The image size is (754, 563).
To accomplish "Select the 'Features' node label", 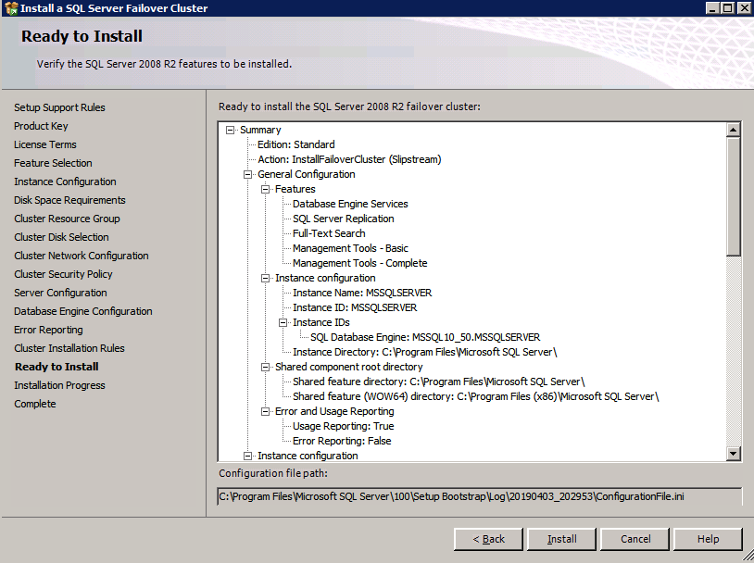I will 295,190.
